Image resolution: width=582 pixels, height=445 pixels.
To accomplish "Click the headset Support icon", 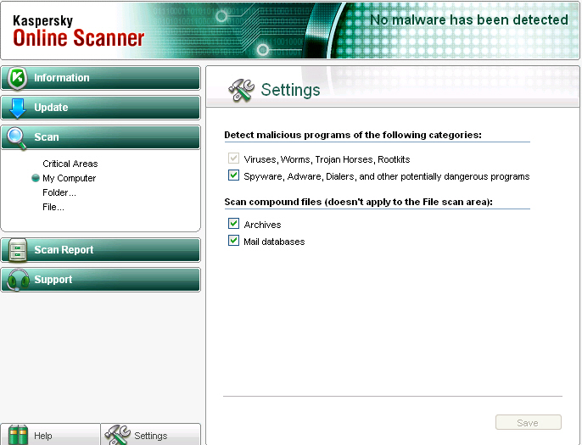I will [18, 280].
